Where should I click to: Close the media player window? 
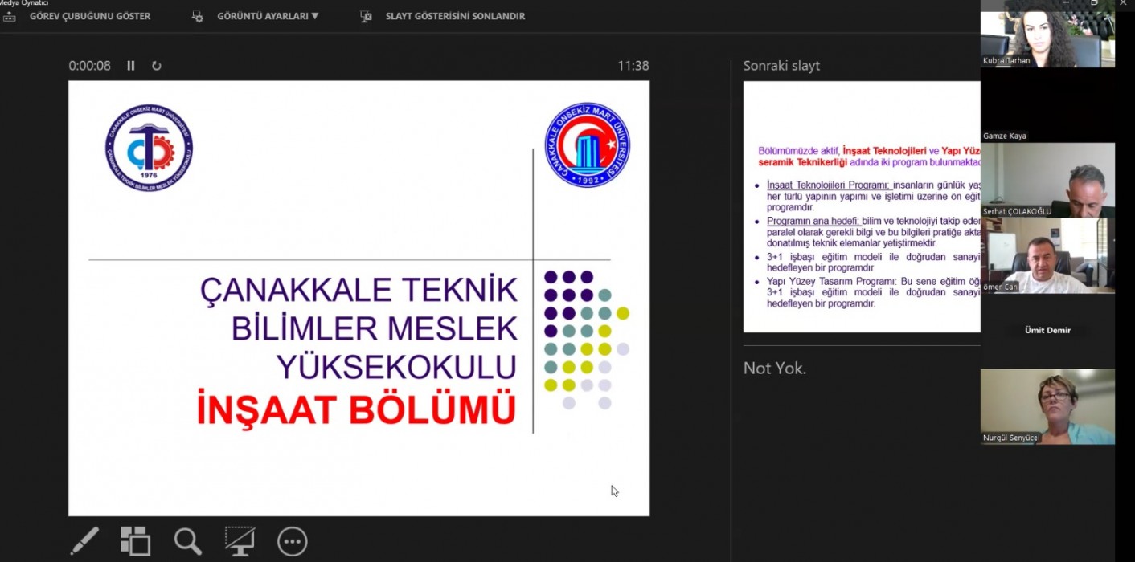[x=1123, y=3]
